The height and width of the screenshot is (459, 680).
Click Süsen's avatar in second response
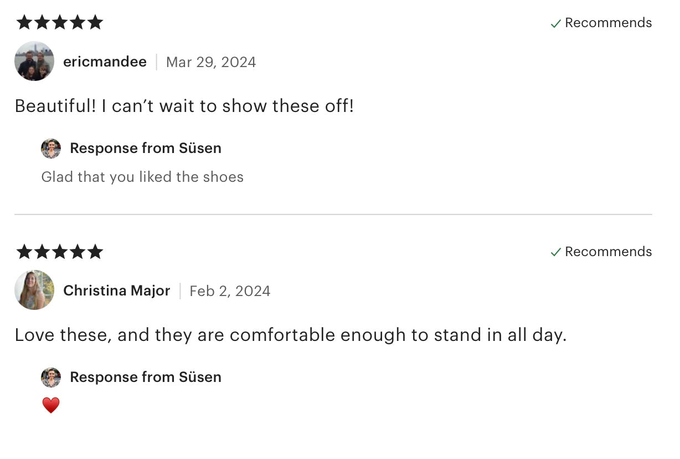pyautogui.click(x=51, y=378)
